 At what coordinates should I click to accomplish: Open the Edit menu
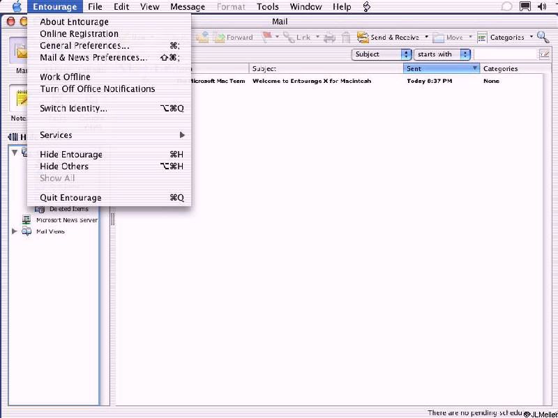pos(121,6)
